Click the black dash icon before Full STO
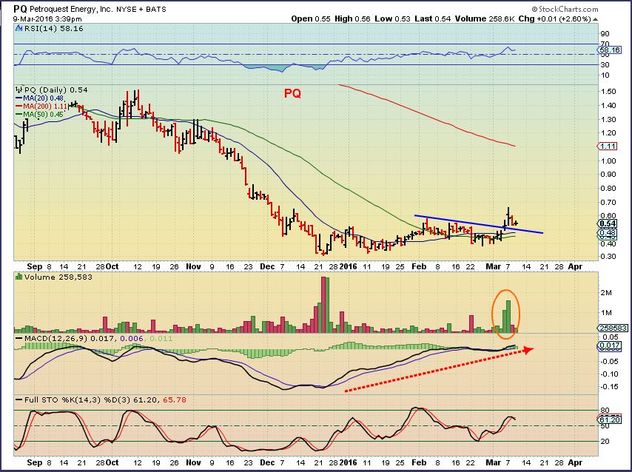The width and height of the screenshot is (632, 472). click(19, 399)
